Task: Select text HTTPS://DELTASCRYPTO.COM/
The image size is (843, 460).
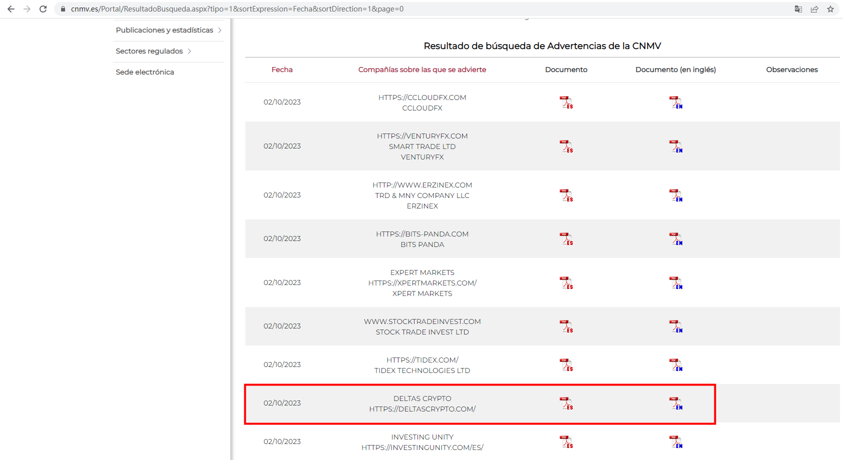Action: coord(423,409)
